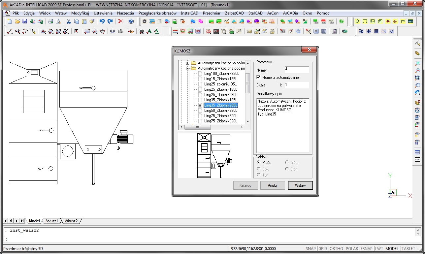The height and width of the screenshot is (254, 425).
Task: Click green help icon in InstalCAD toolbar
Action: [x=342, y=21]
